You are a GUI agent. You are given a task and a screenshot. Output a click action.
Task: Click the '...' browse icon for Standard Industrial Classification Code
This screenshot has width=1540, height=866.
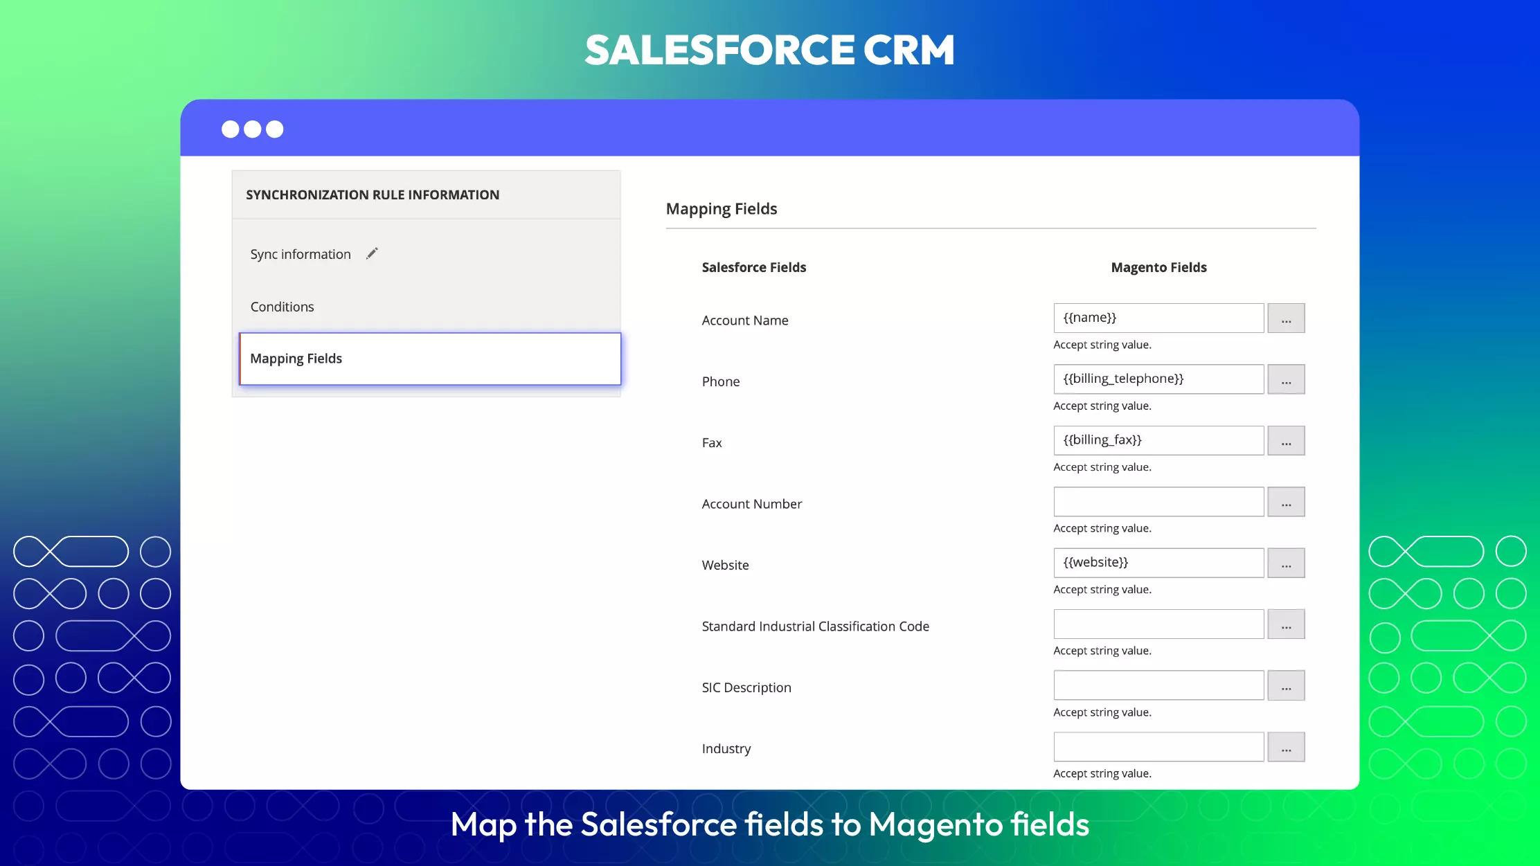pyautogui.click(x=1286, y=624)
